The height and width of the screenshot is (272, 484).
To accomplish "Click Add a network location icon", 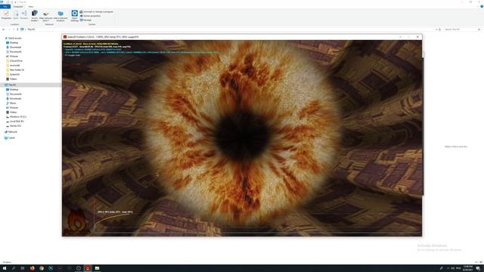I will tap(60, 15).
